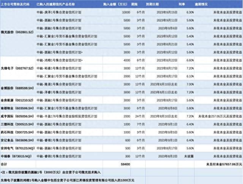Viewport: 243px width, 184px height.
Task: Click the 金博股份(688598.SH) cell
Action: (x=17, y=88)
